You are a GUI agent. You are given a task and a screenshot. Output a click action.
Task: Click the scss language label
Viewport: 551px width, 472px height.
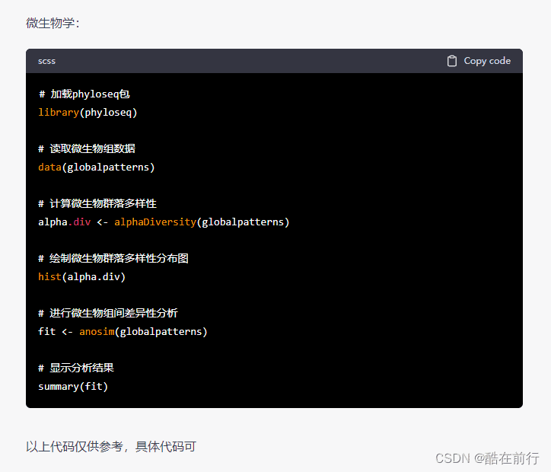tap(46, 61)
